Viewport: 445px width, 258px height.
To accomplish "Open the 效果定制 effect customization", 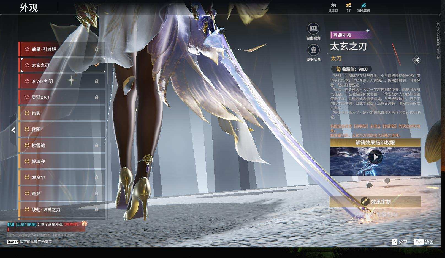I will [x=375, y=202].
